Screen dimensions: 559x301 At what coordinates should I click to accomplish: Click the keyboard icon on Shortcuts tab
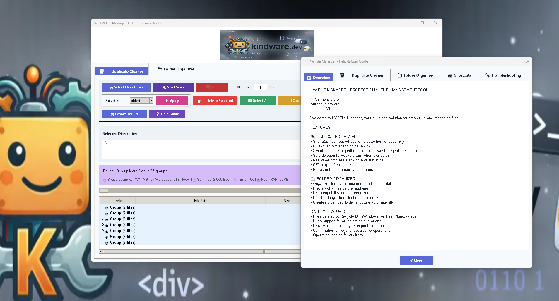click(x=450, y=75)
